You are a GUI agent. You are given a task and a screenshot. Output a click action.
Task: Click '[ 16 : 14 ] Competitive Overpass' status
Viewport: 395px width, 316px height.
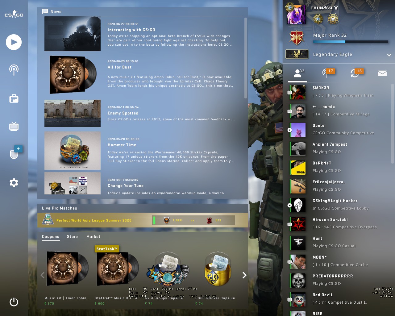click(345, 227)
